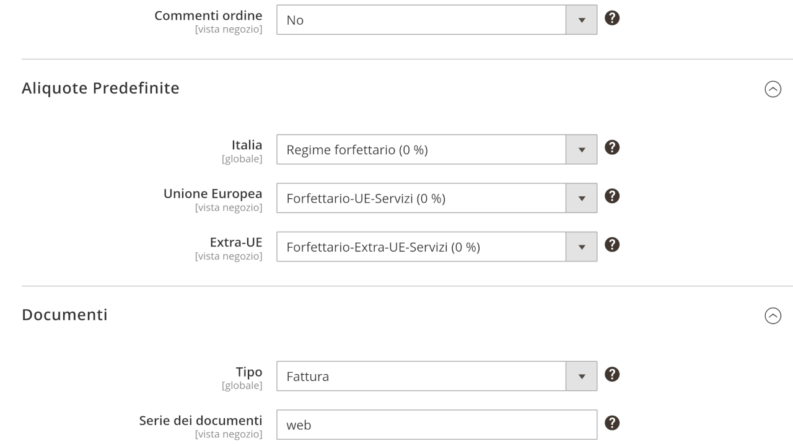
Task: Show help tooltip for Unione Europea field
Action: pos(612,196)
